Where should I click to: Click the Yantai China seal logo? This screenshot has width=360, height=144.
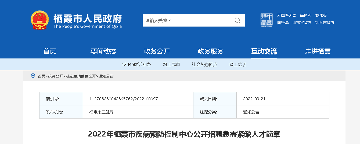pos(267,20)
